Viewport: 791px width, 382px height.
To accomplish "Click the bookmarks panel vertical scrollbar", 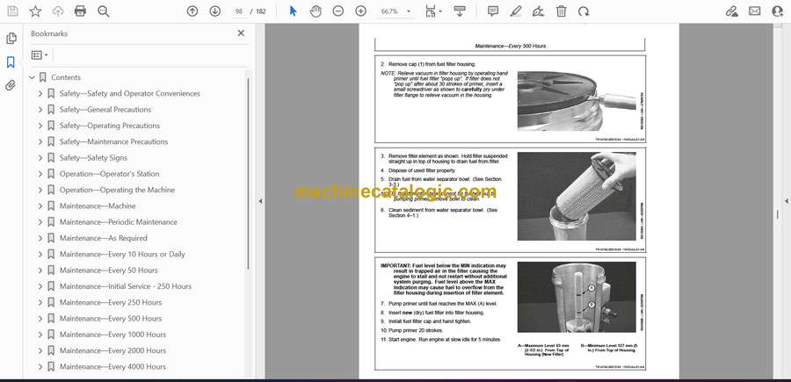I will [x=248, y=174].
